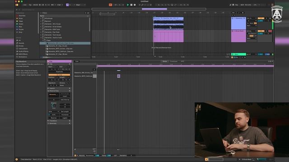Screen dimensions: 289x162
Task: Collapse the Claps subfolder
Action: pyautogui.click(x=43, y=40)
